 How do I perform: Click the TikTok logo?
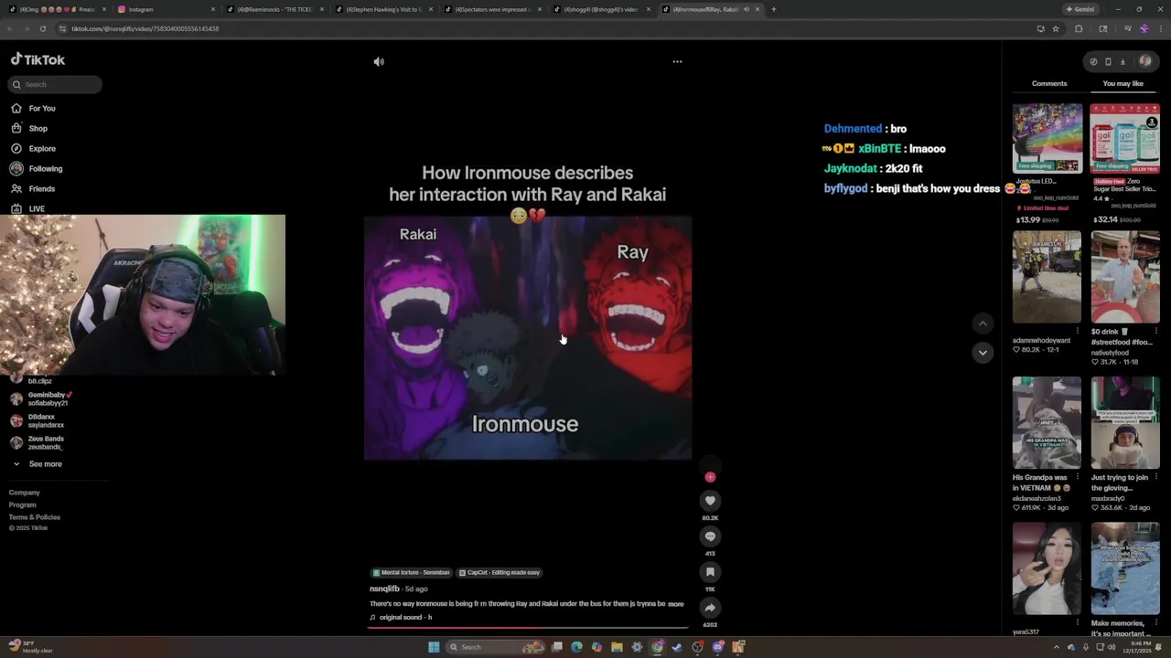(38, 59)
